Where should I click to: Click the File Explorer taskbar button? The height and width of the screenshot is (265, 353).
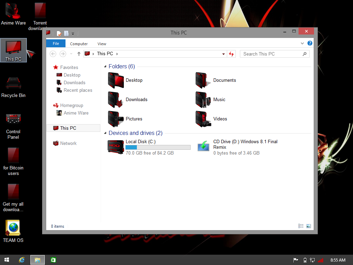tap(37, 260)
